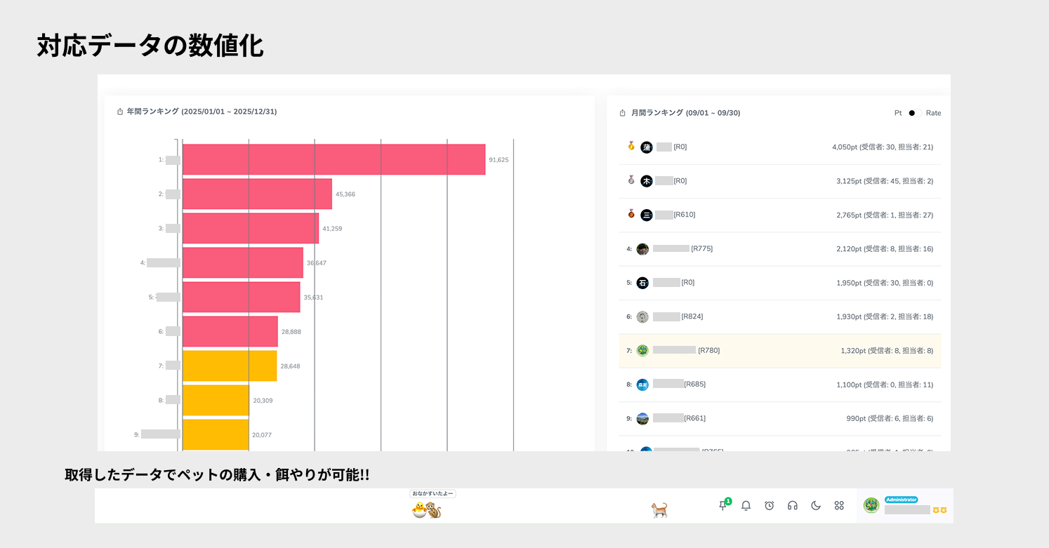
Task: Click the highlighted seventh-place [R780] row
Action: pos(779,350)
